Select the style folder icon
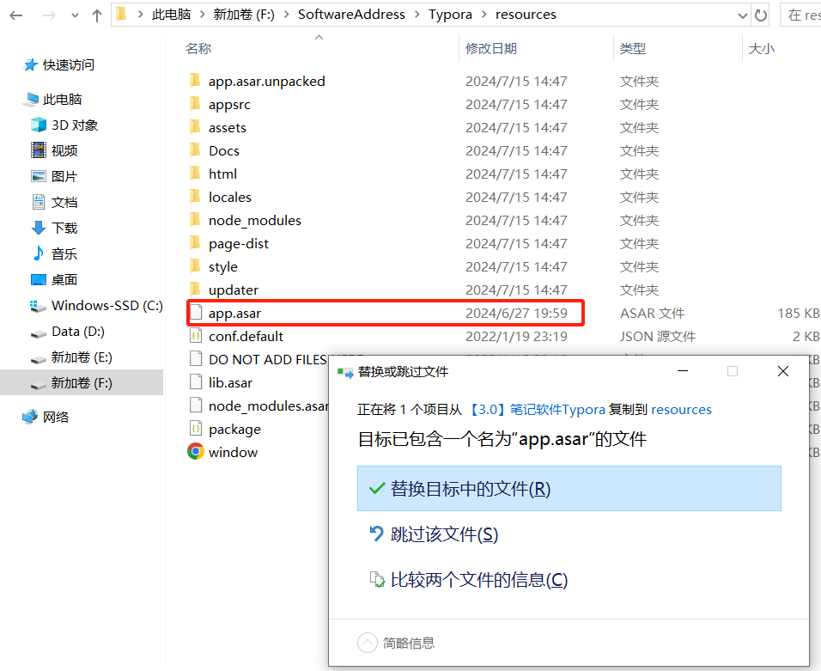The height and width of the screenshot is (671, 821). tap(195, 266)
